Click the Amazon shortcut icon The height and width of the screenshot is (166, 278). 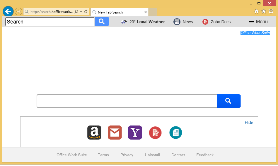[x=94, y=133]
